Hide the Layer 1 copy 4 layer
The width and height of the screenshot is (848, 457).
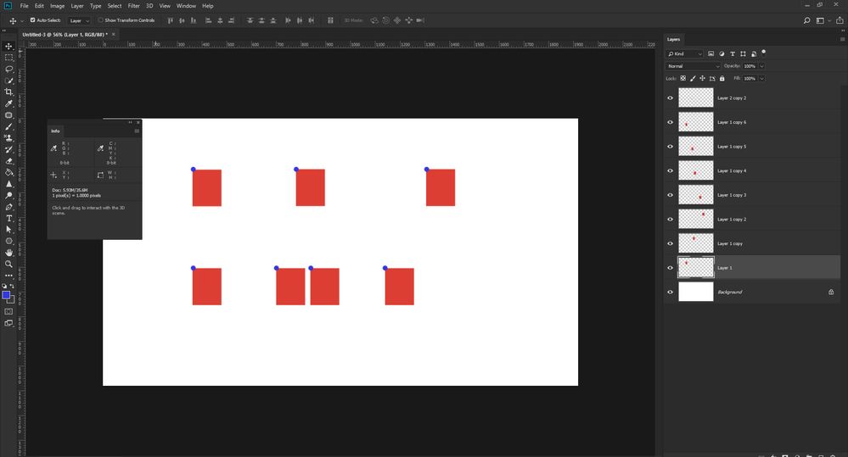(x=670, y=170)
